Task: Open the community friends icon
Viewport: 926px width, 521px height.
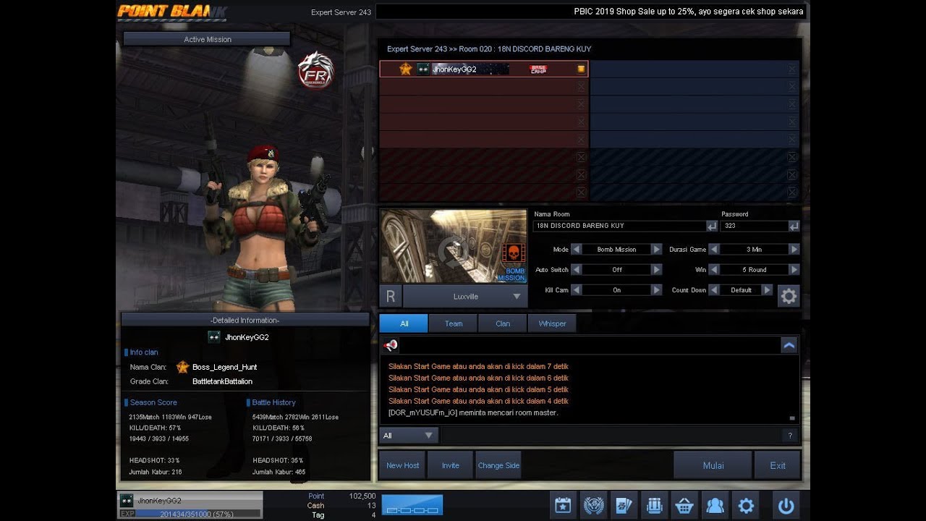Action: [715, 505]
